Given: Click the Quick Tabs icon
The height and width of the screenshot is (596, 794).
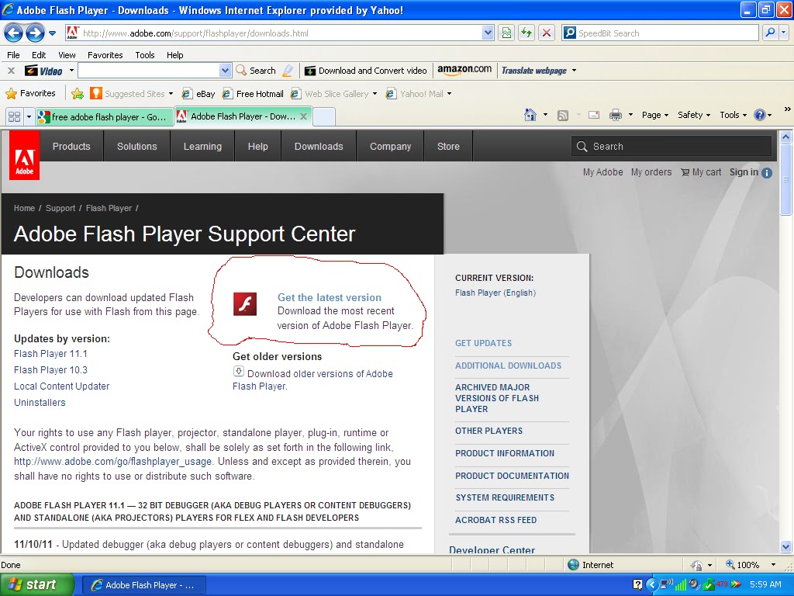Looking at the screenshot, I should (16, 114).
